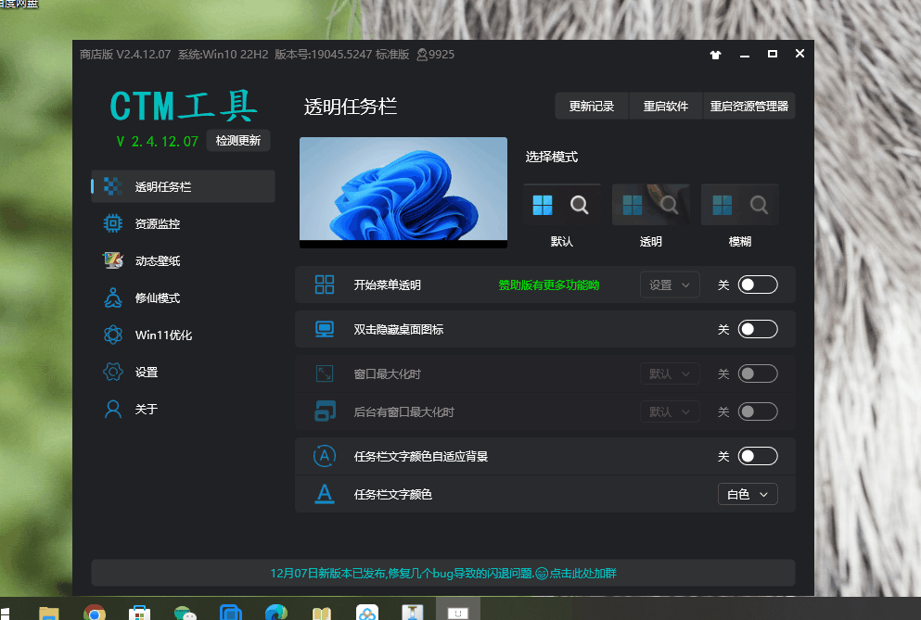Click the 重启资源管理器 button
Image resolution: width=921 pixels, height=620 pixels.
click(748, 107)
